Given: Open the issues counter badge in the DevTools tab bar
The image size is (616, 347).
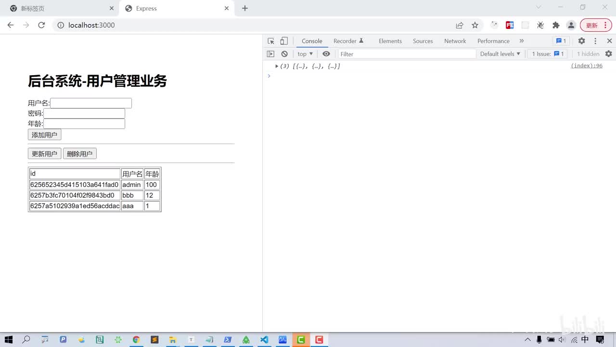Looking at the screenshot, I should click(x=561, y=41).
